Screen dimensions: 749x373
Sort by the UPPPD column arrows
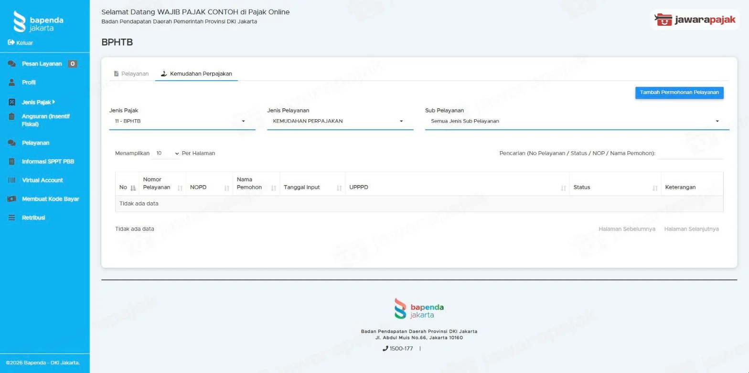tap(564, 188)
